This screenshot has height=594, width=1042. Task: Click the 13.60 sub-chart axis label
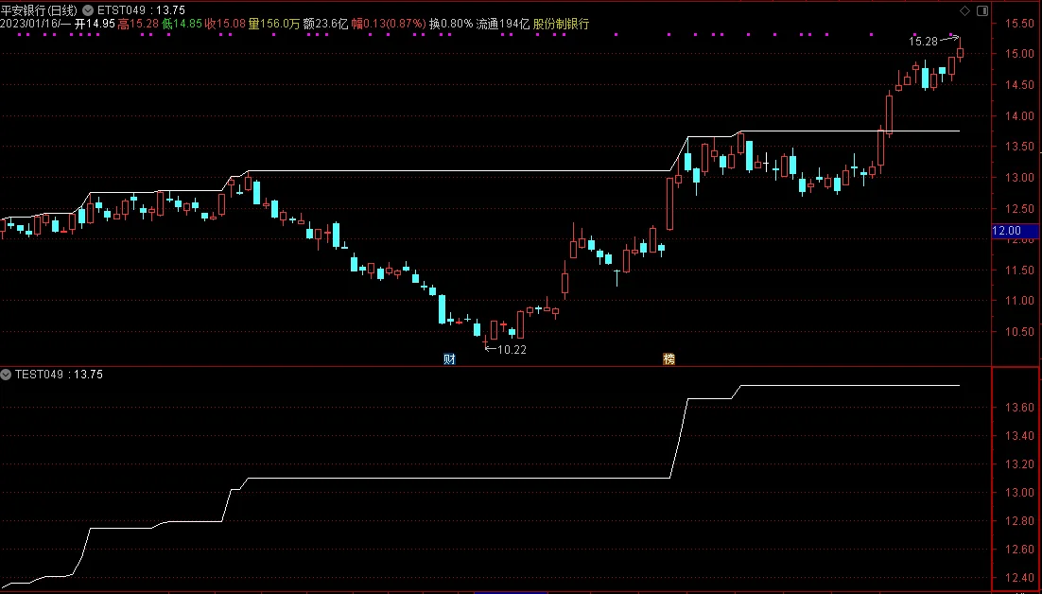1018,408
